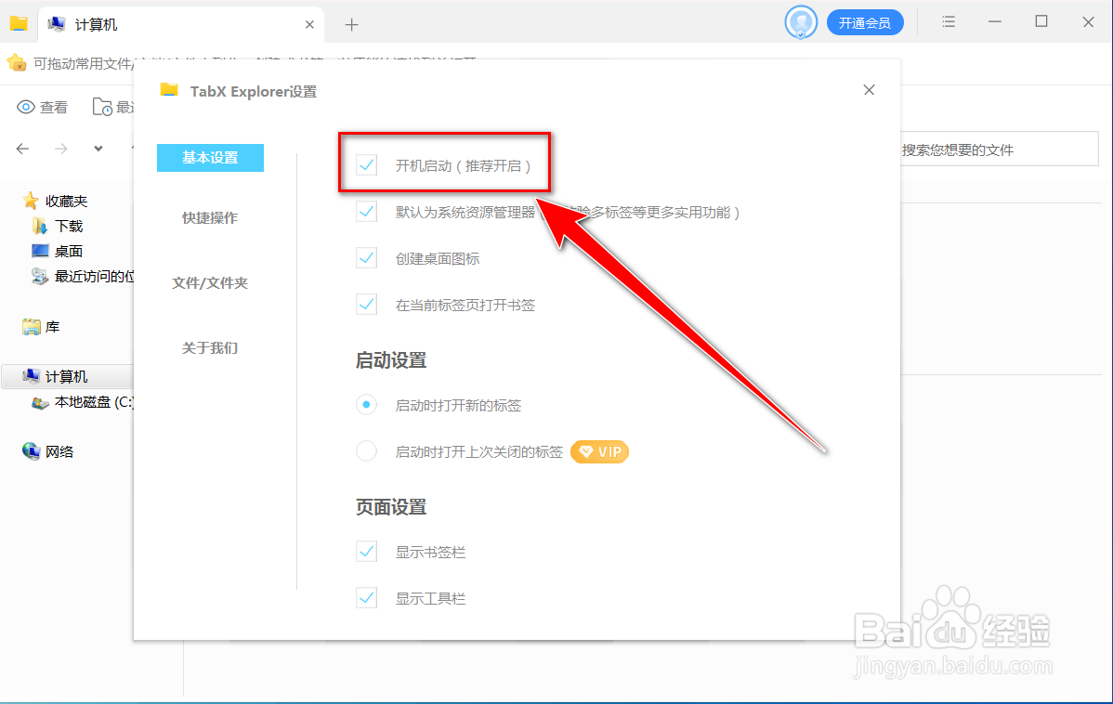Select 计算机 in sidebar tree
This screenshot has height=704, width=1113.
(x=68, y=376)
